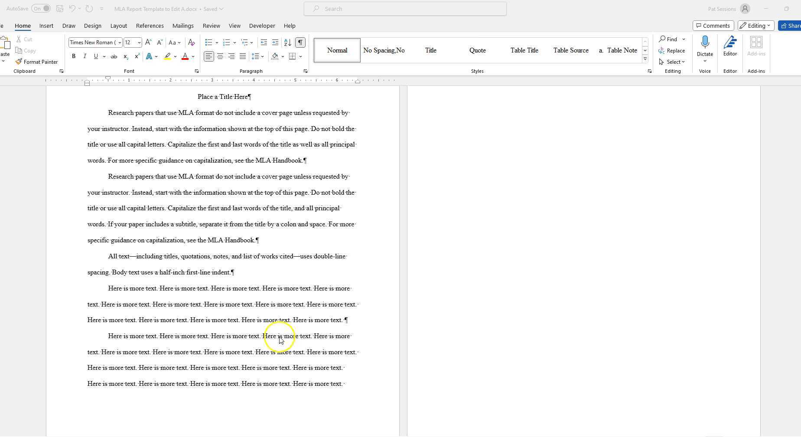Select the Format Painter tool
Viewport: 801px width, 437px height.
[37, 62]
